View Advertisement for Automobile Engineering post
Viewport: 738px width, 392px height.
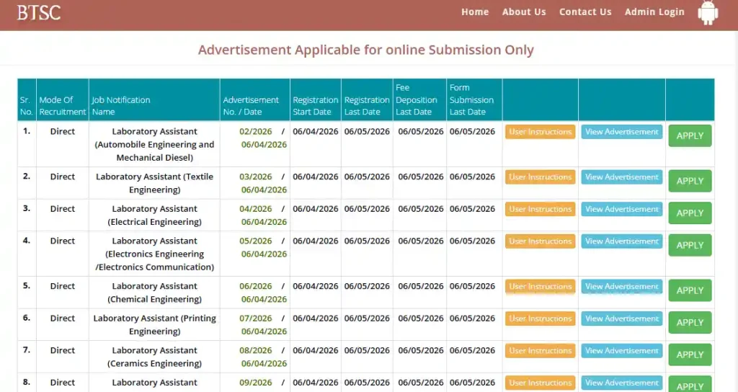pyautogui.click(x=622, y=132)
